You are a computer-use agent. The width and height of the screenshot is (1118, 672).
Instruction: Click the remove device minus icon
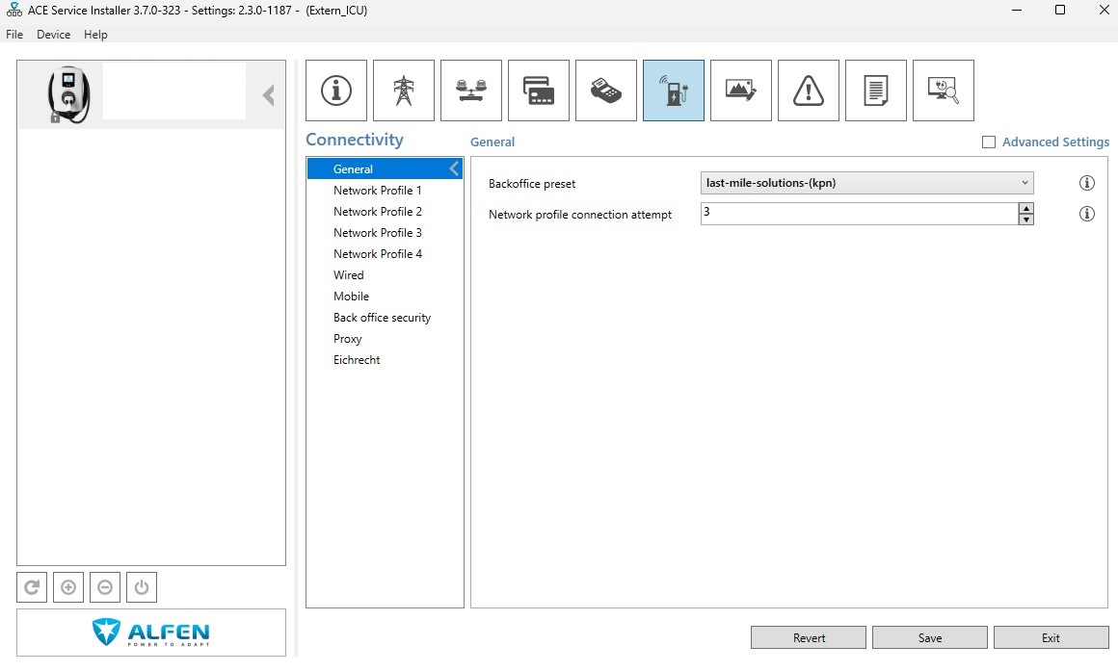[105, 587]
